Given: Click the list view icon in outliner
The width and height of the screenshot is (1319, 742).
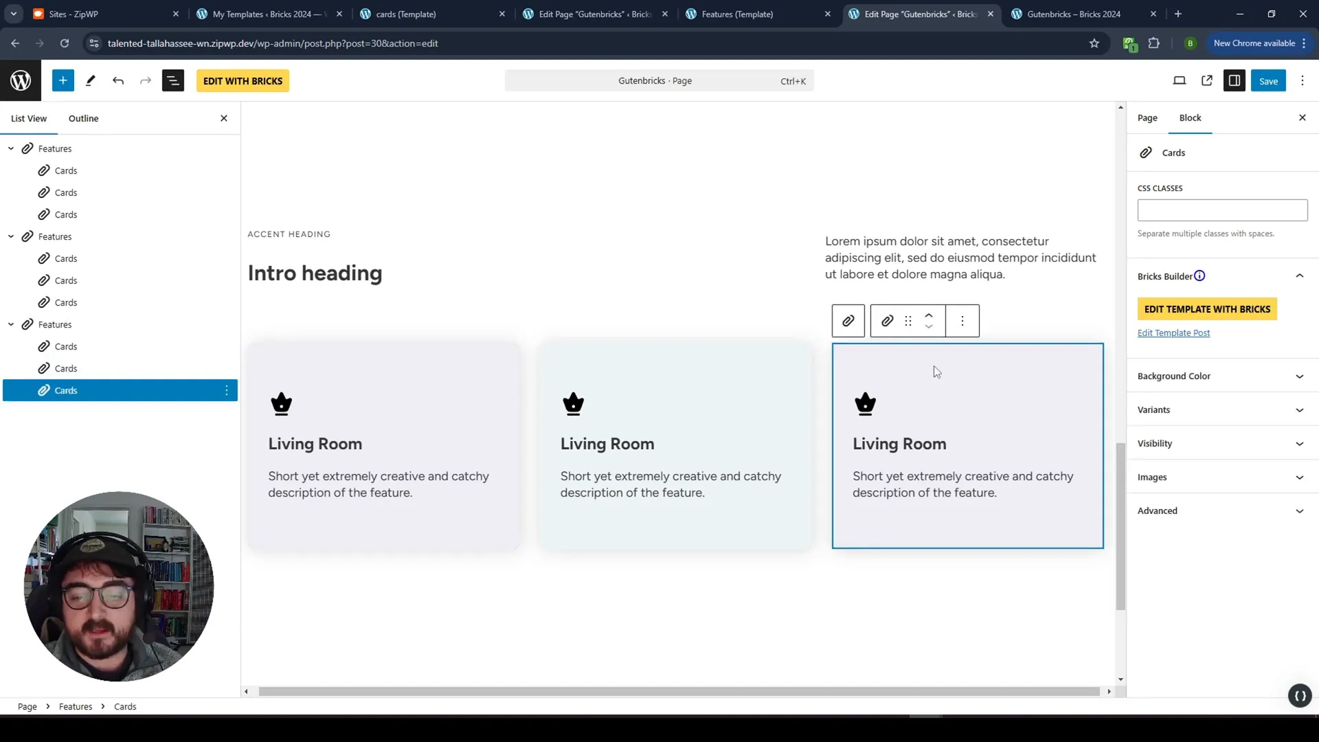Looking at the screenshot, I should pos(29,117).
